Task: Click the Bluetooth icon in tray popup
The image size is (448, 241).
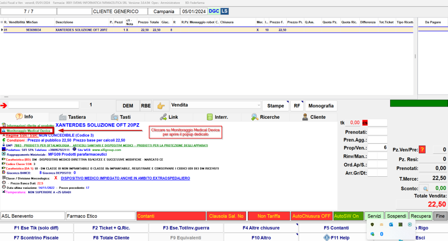Action: (382, 234)
